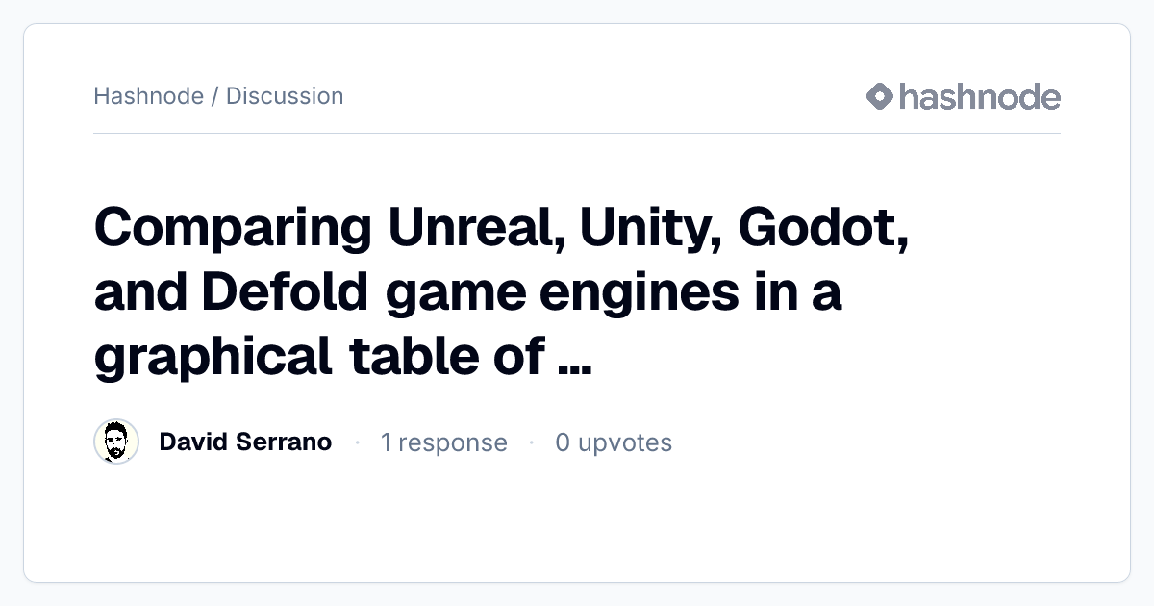
Task: Click dot separator after David Serrano
Action: click(x=357, y=442)
